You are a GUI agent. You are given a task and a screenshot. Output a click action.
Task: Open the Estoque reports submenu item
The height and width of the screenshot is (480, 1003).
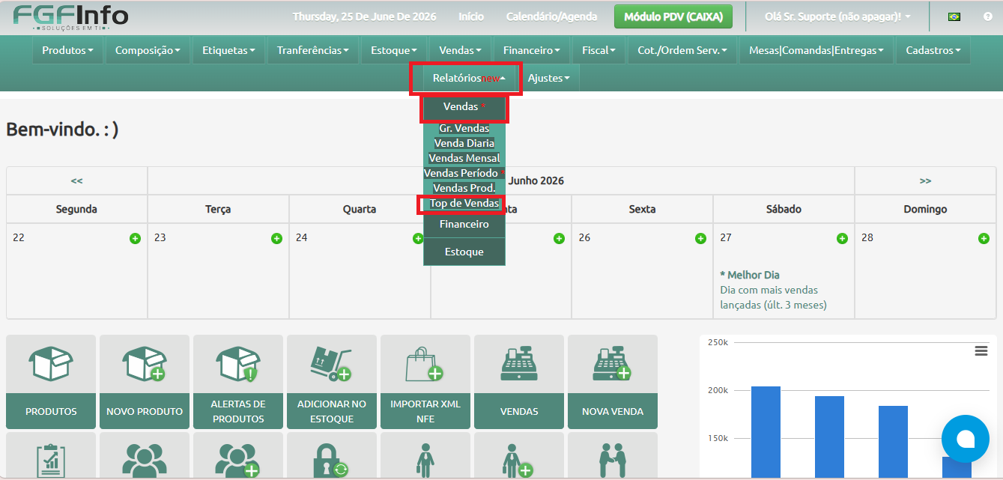[x=464, y=252]
